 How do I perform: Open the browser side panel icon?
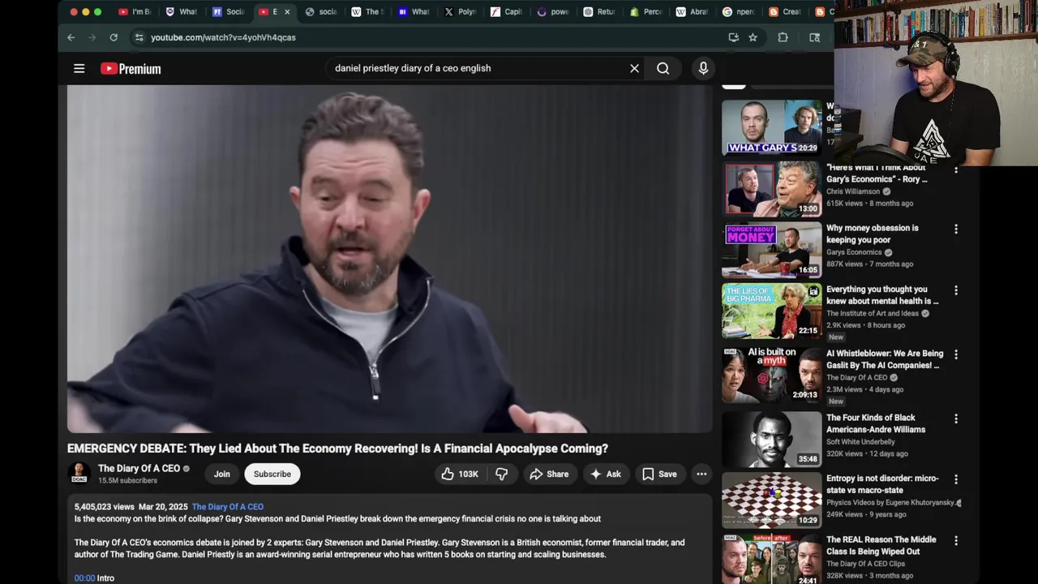[814, 37]
